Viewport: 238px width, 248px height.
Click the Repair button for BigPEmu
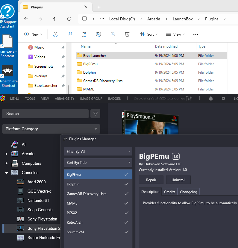click(x=151, y=180)
